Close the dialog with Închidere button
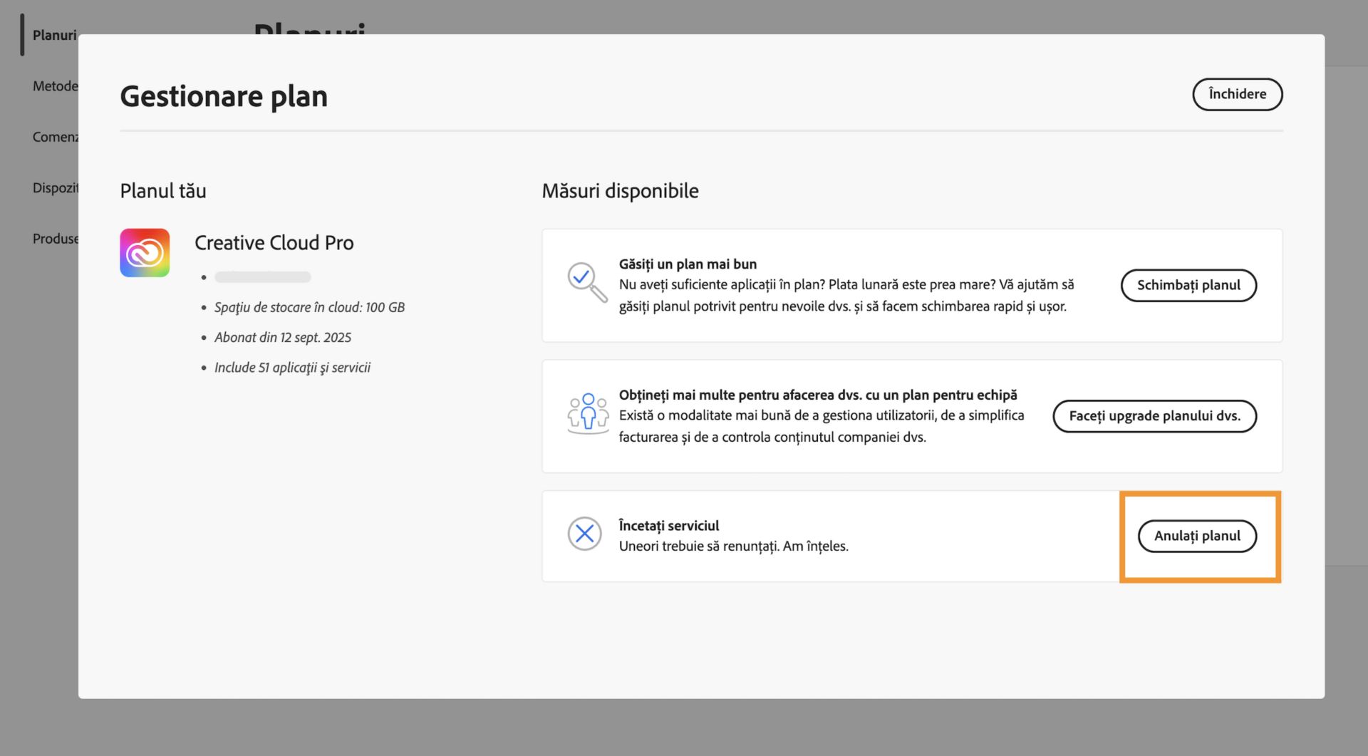The width and height of the screenshot is (1368, 756). [x=1237, y=94]
